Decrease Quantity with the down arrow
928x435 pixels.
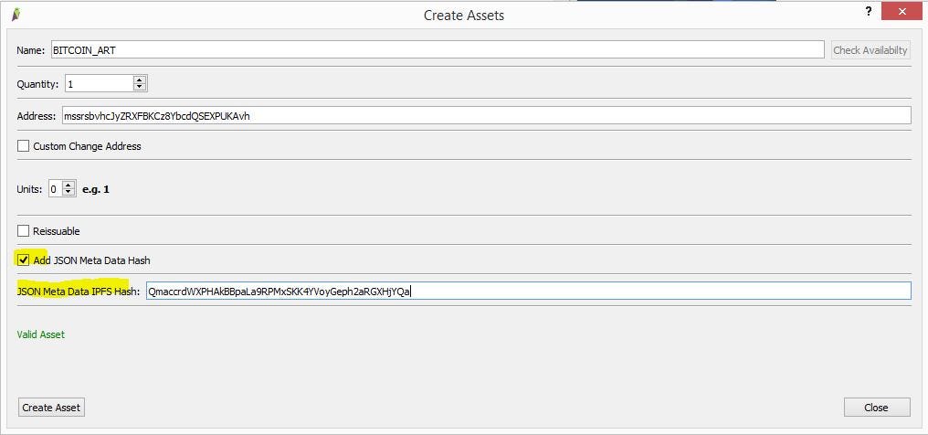tap(140, 88)
